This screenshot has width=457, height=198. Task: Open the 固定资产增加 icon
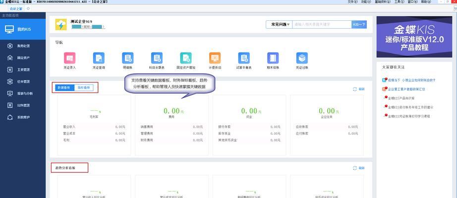coord(186,58)
